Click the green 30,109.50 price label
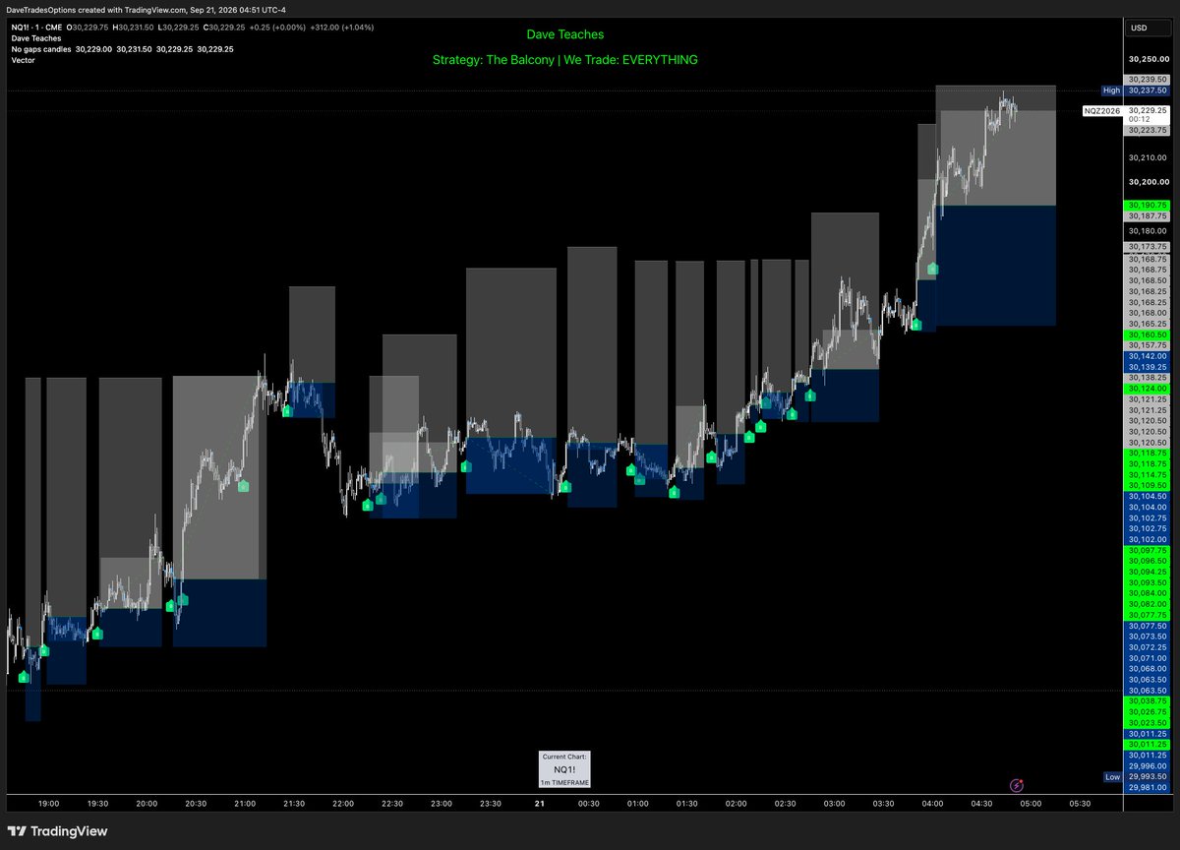The image size is (1180, 850). 1148,485
